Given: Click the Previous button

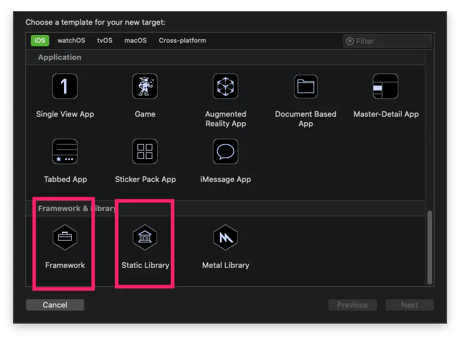Looking at the screenshot, I should click(352, 305).
